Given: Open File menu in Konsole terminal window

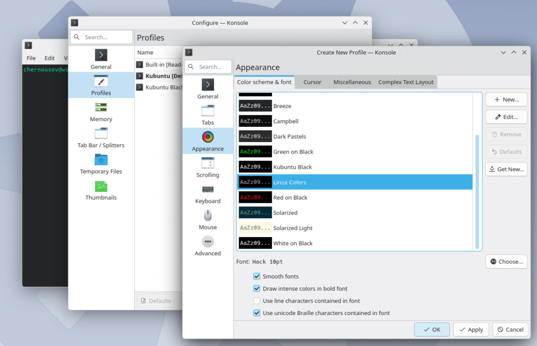Looking at the screenshot, I should coord(31,58).
